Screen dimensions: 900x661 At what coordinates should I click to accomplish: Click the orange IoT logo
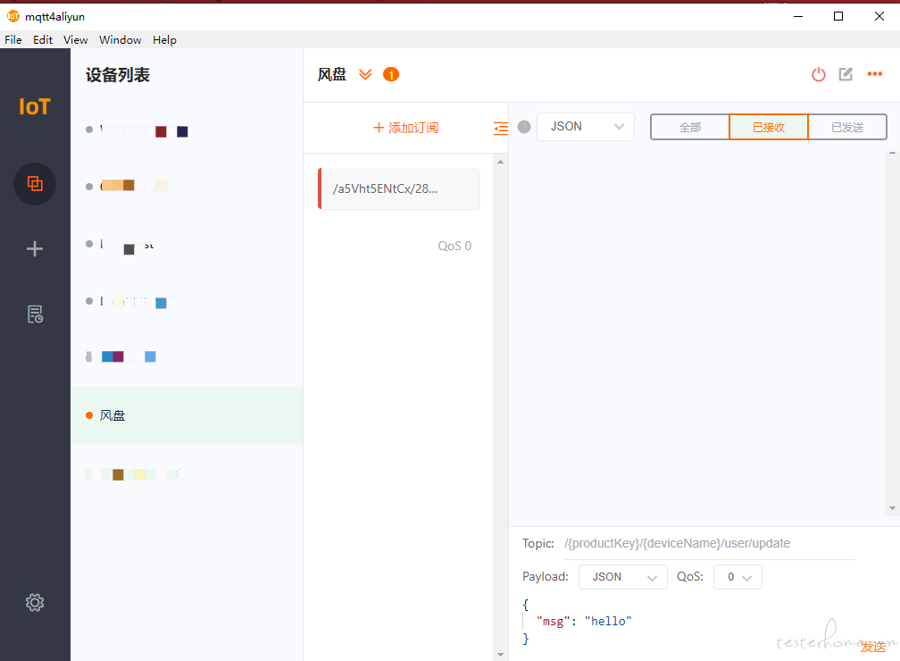click(35, 107)
